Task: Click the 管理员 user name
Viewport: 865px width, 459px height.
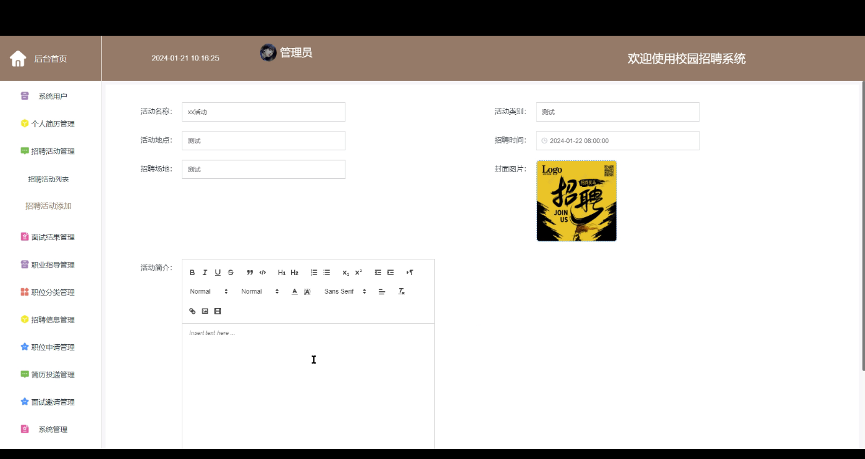Action: 296,53
